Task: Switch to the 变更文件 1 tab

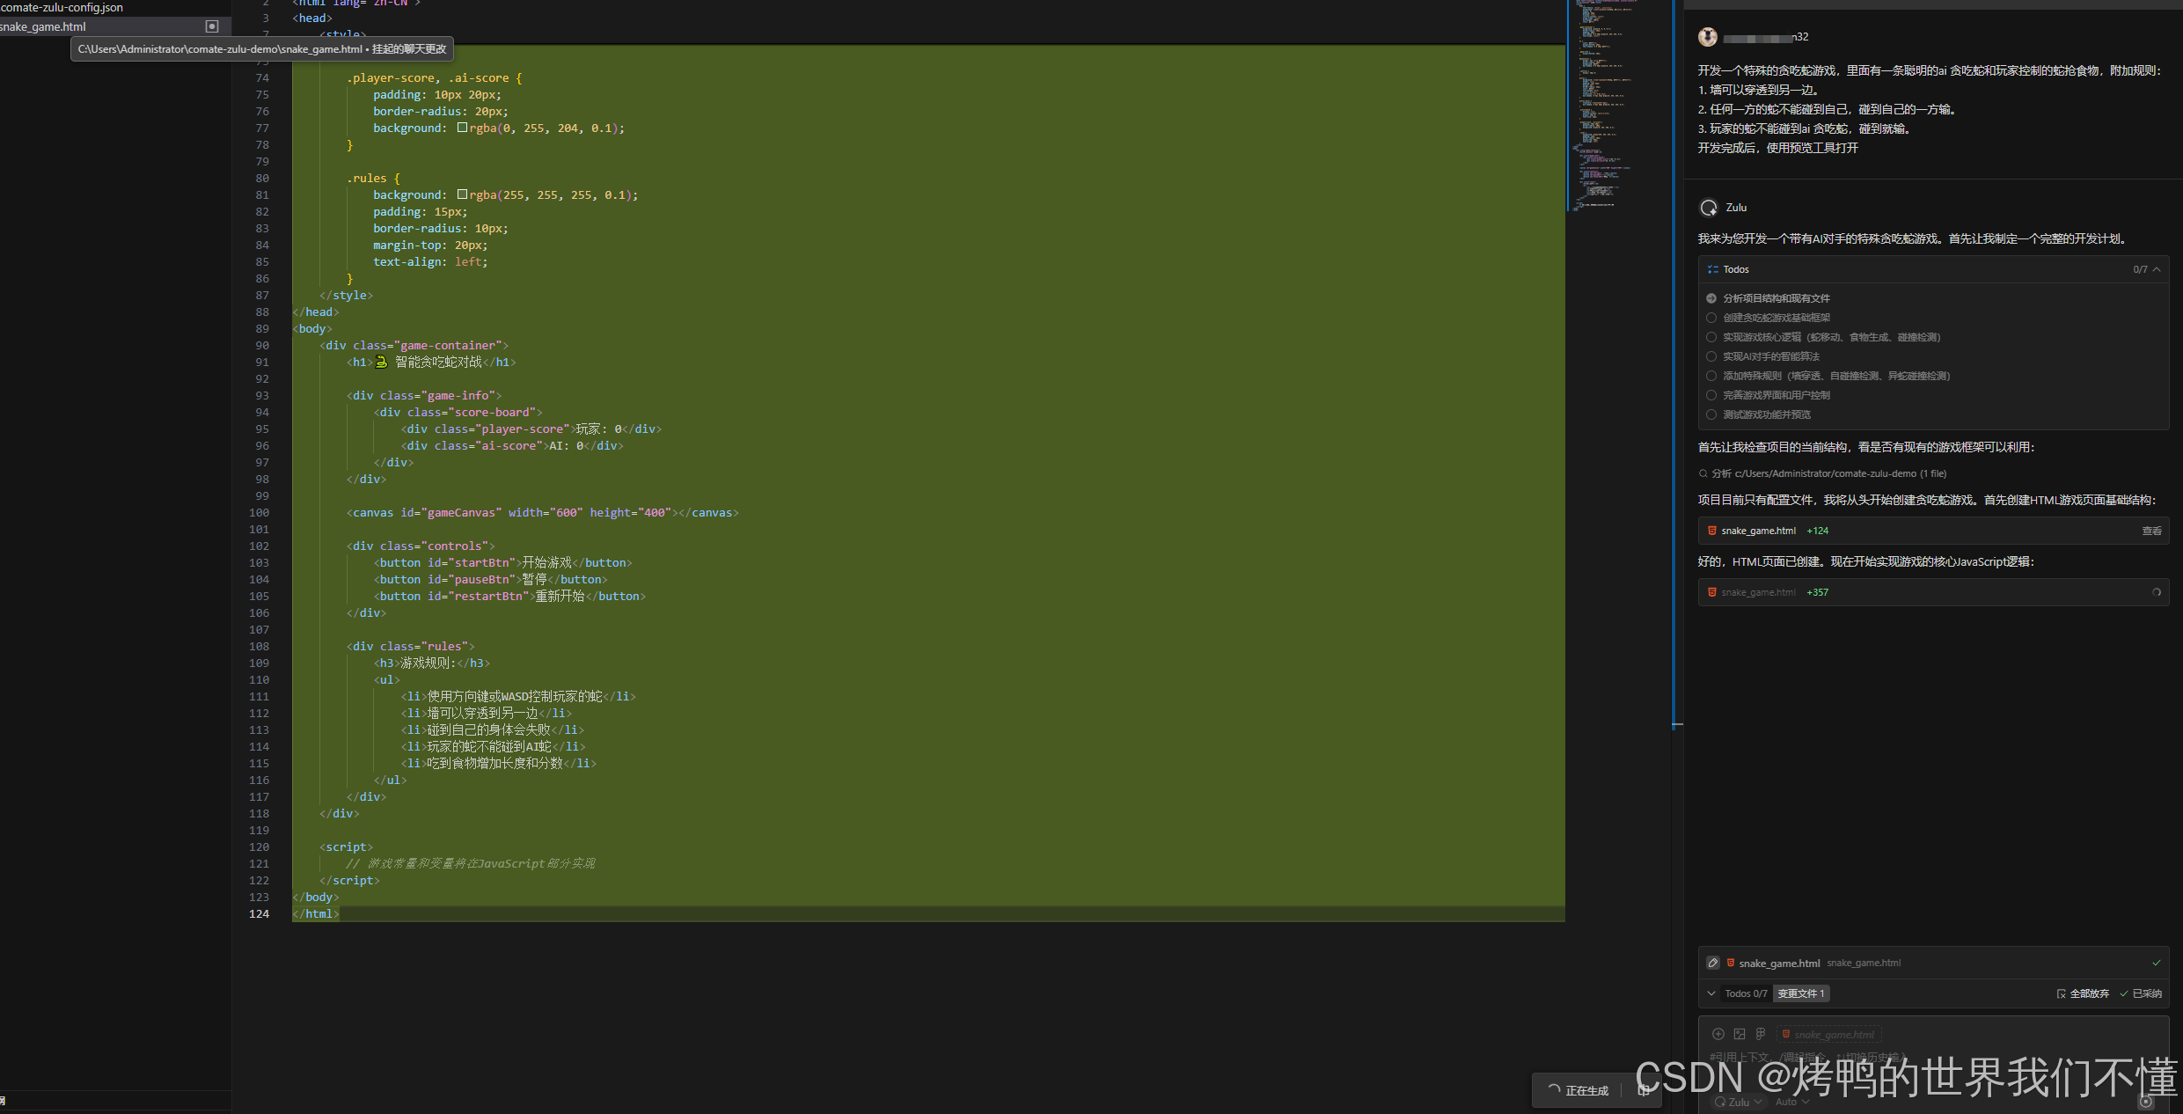Action: click(1801, 993)
